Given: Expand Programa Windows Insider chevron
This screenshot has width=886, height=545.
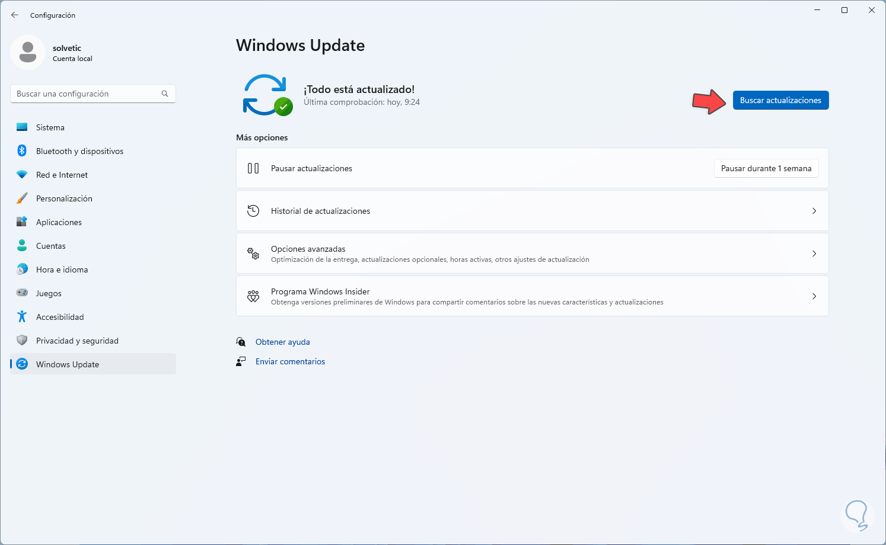Looking at the screenshot, I should [x=814, y=296].
